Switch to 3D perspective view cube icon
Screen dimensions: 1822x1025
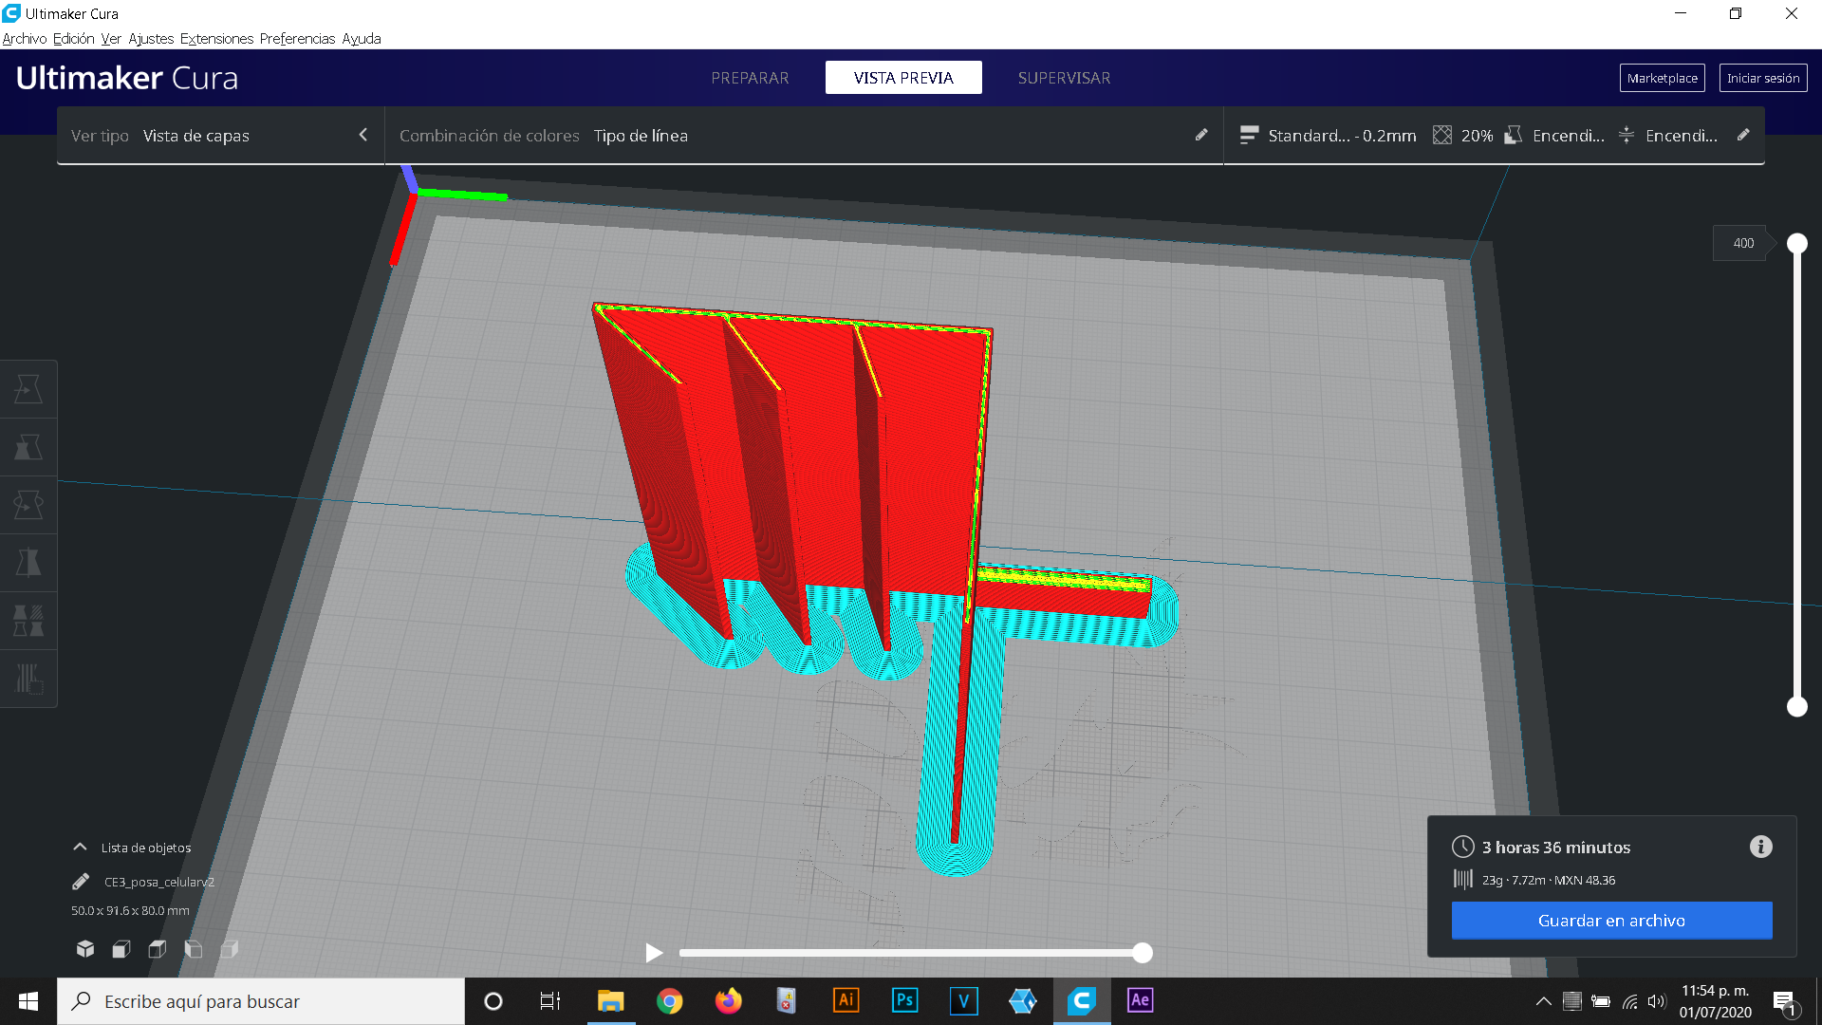click(85, 949)
